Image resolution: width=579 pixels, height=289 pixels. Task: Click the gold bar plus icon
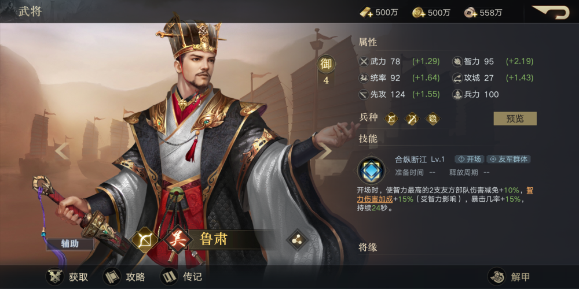367,13
